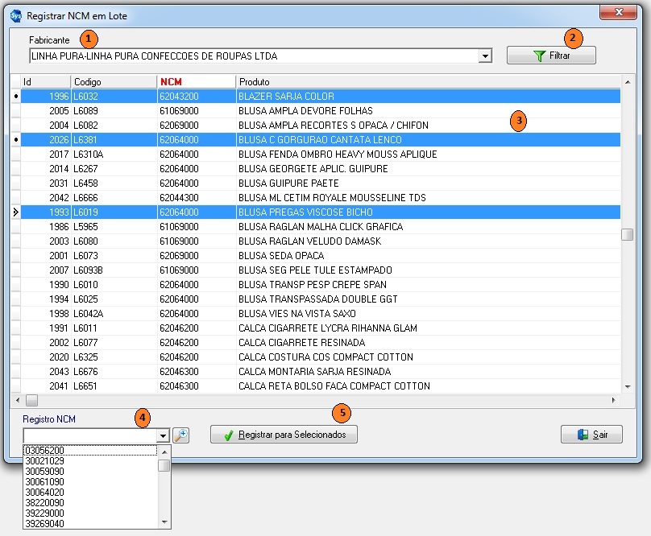This screenshot has height=536, width=651.
Task: Click the application icon in title bar
Action: pos(16,15)
